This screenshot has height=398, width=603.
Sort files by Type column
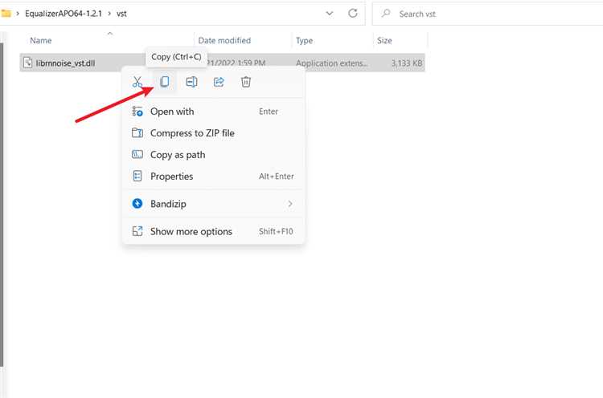click(304, 41)
